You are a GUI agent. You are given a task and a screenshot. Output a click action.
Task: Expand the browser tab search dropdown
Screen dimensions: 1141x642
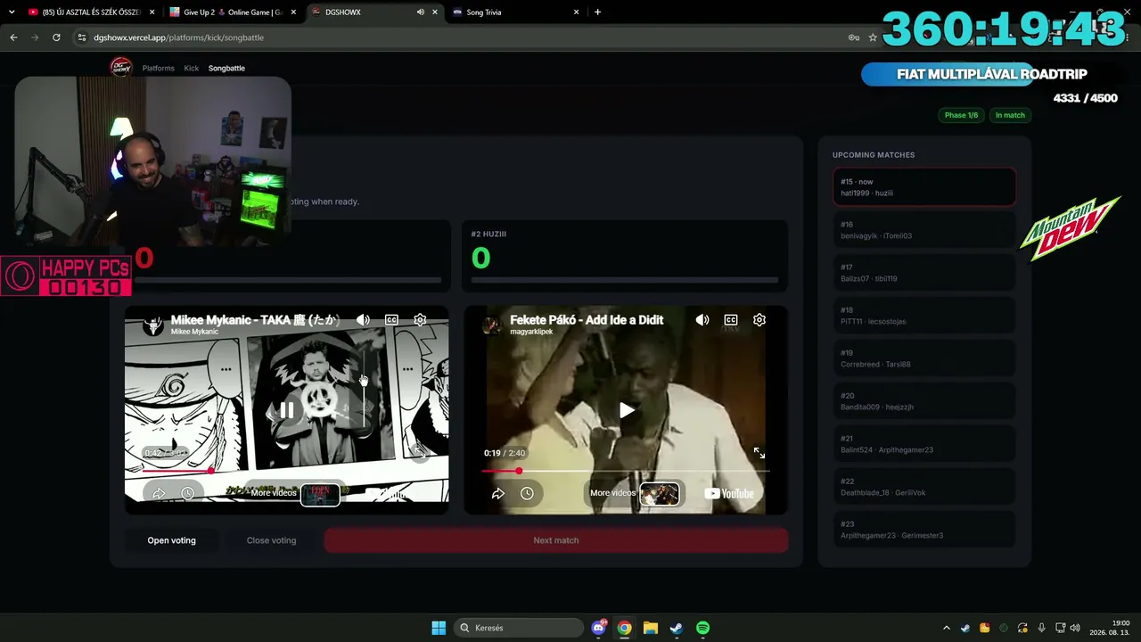point(12,12)
